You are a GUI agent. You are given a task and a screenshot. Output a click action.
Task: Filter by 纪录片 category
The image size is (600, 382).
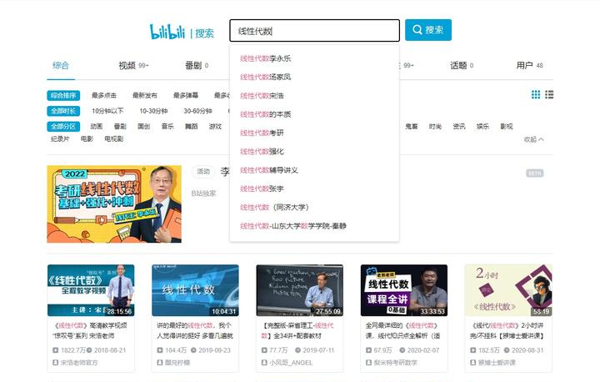point(60,138)
